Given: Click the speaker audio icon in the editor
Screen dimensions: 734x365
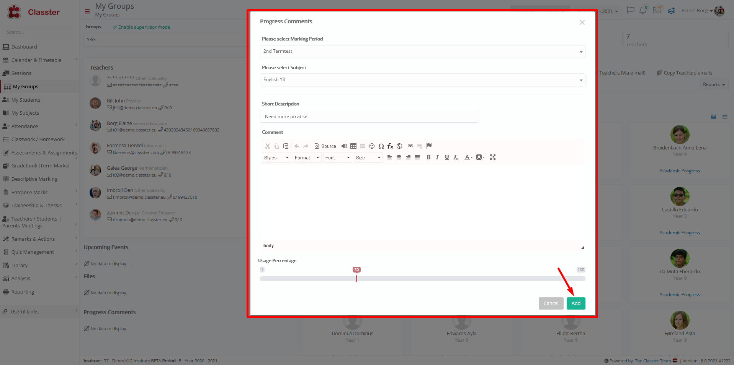Looking at the screenshot, I should tap(344, 146).
